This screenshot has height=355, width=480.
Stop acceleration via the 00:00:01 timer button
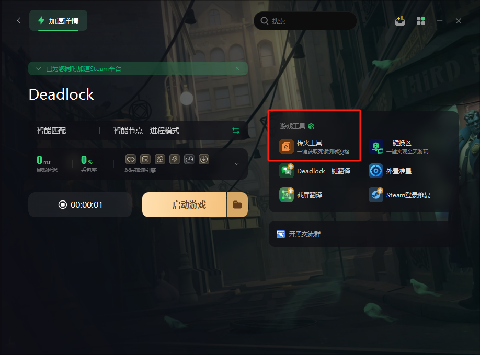(80, 205)
